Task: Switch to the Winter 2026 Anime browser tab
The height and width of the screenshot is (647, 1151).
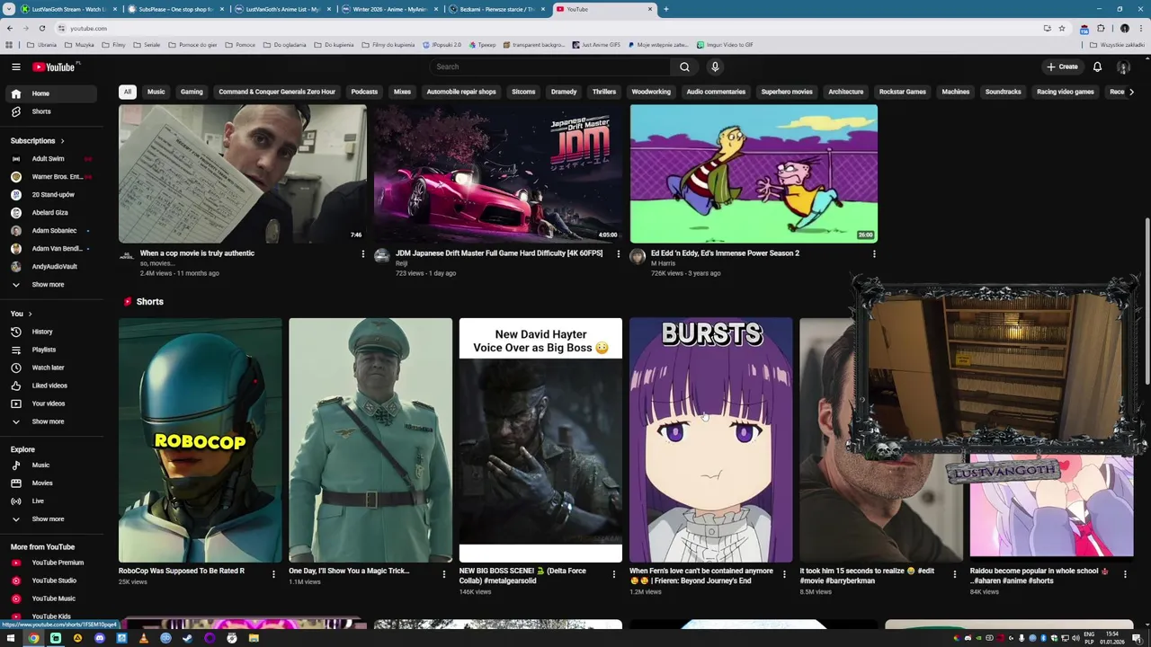Action: coord(389,9)
